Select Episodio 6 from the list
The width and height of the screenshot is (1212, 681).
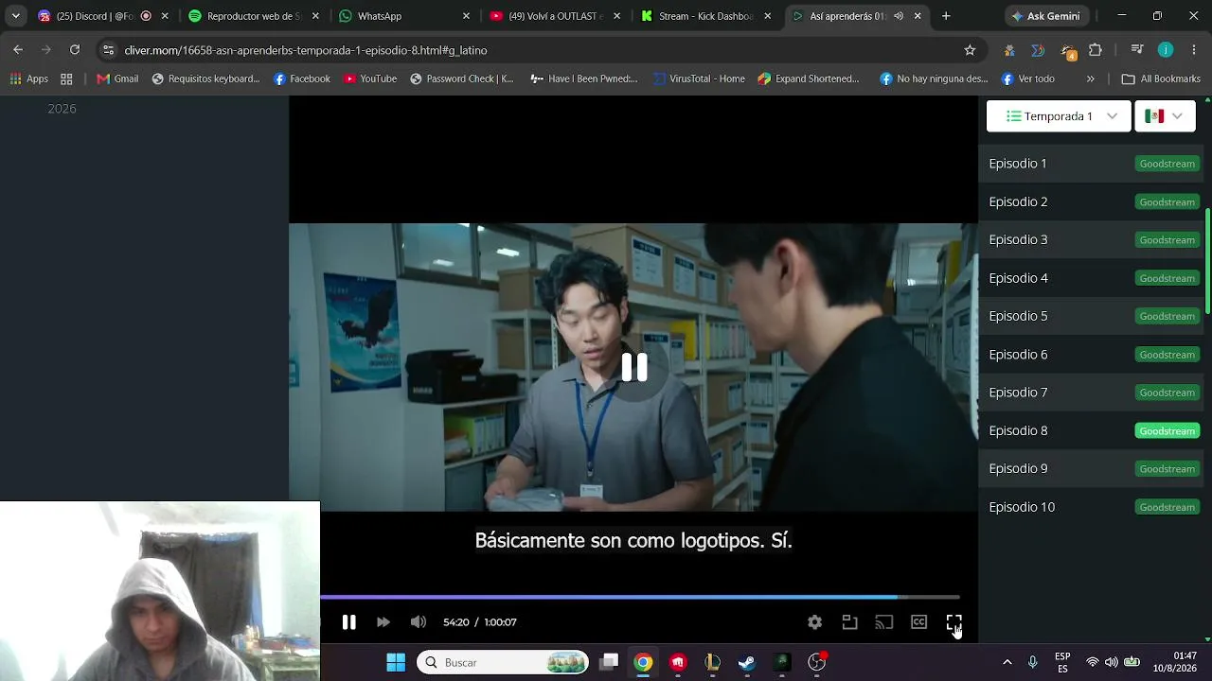1018,355
